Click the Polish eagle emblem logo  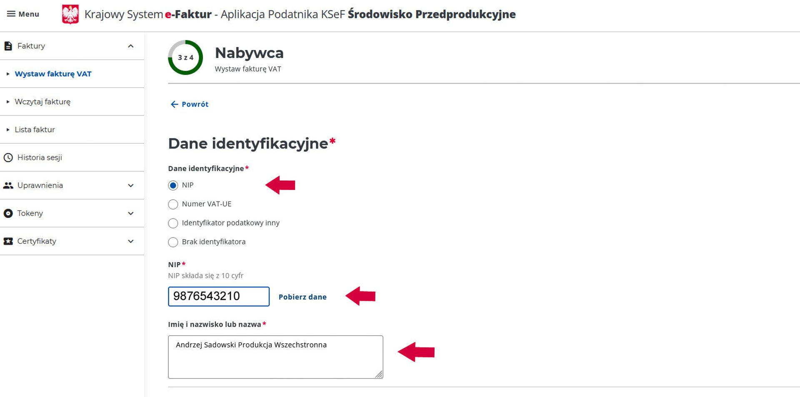coord(70,14)
